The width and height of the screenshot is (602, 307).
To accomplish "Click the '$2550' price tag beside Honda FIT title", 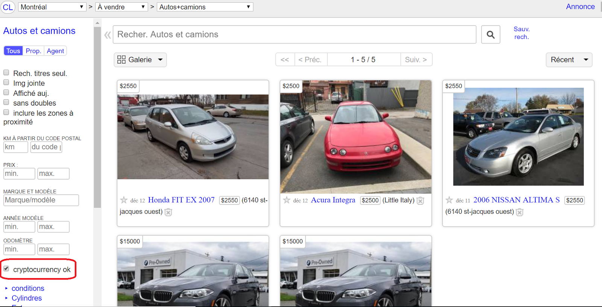I will pyautogui.click(x=230, y=200).
